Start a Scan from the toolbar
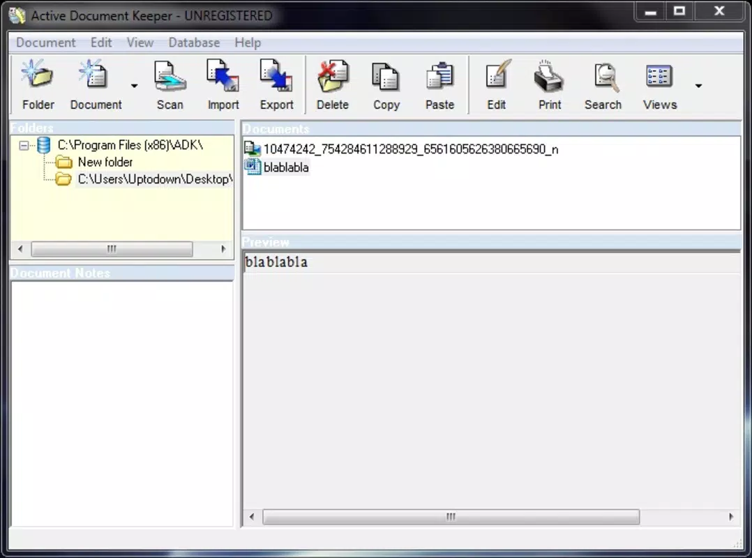 point(170,84)
